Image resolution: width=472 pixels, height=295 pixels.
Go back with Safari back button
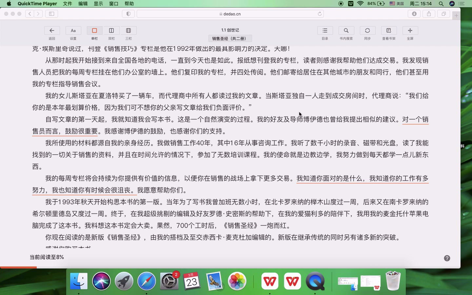pos(30,14)
